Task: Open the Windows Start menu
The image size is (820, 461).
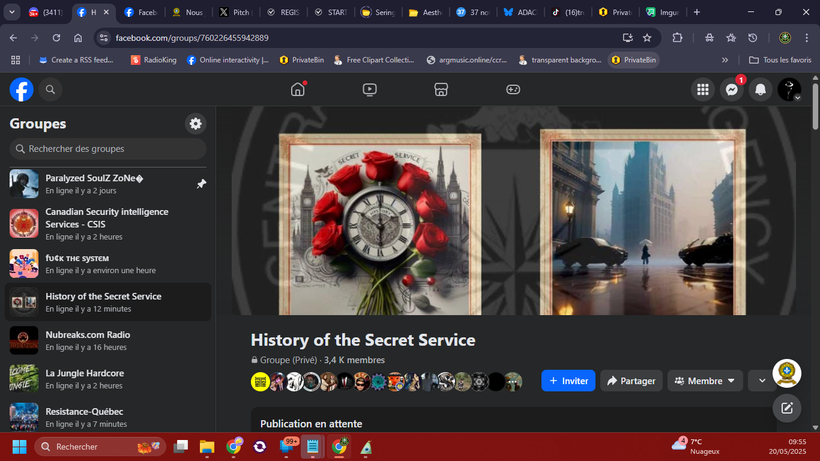Action: (x=20, y=447)
